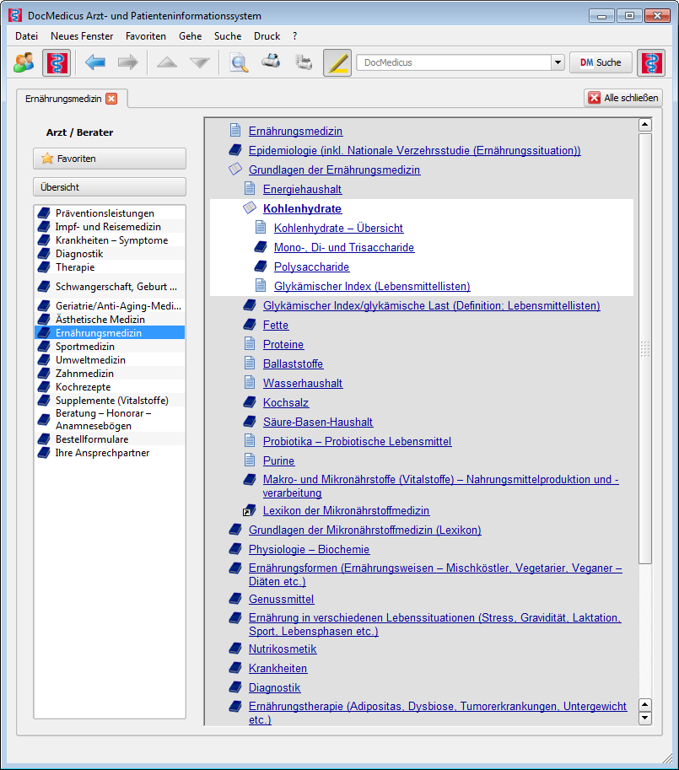Click the multi-print icon next to the printer
679x770 pixels.
point(304,62)
